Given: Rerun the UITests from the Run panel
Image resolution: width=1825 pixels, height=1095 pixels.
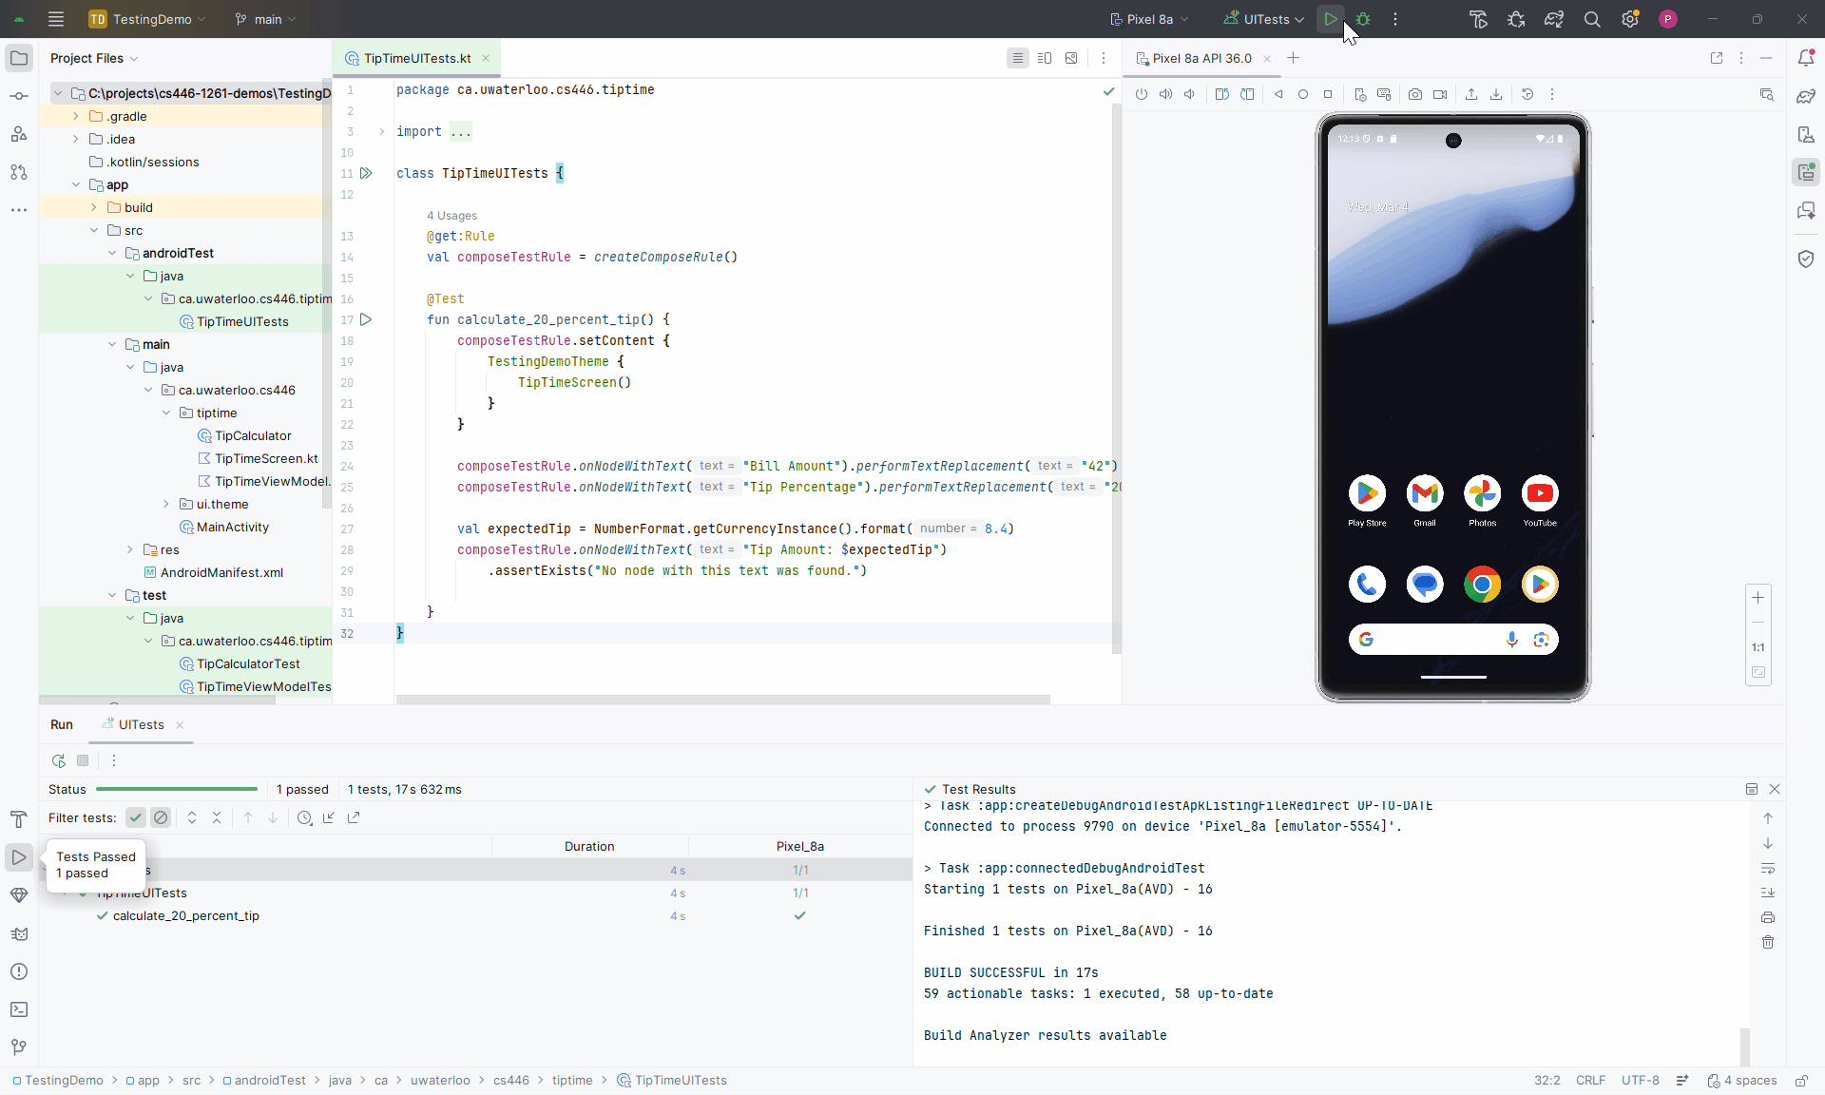Looking at the screenshot, I should pos(58,760).
